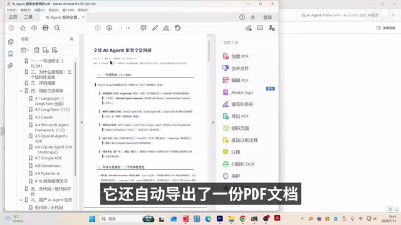Jump to bookmark 4.9 Pydantic AI
This screenshot has height=225, width=401.
[x=48, y=174]
